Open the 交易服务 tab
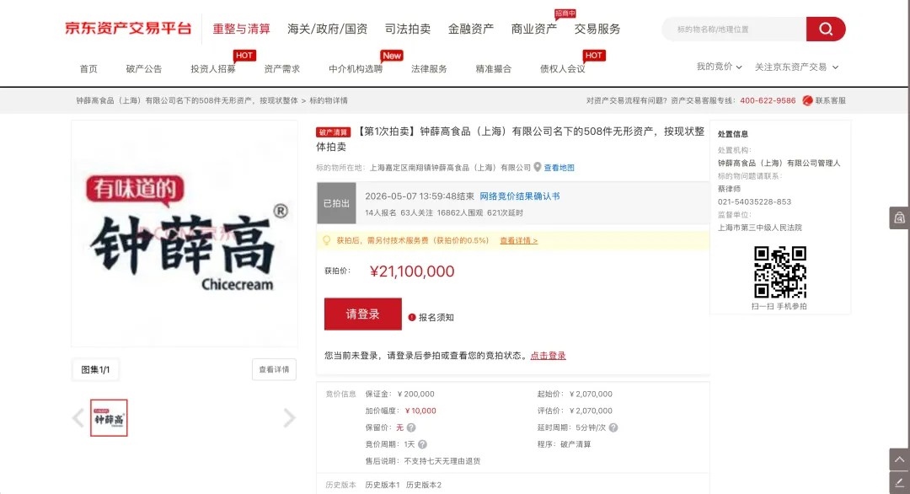Screen dimensions: 910x494 coord(597,29)
